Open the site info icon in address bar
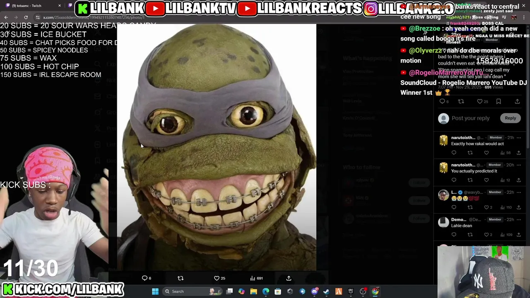The width and height of the screenshot is (530, 298). (x=38, y=17)
